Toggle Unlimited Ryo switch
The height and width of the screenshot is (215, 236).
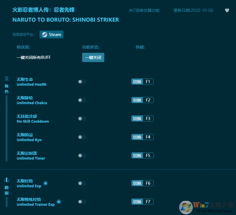[82, 137]
